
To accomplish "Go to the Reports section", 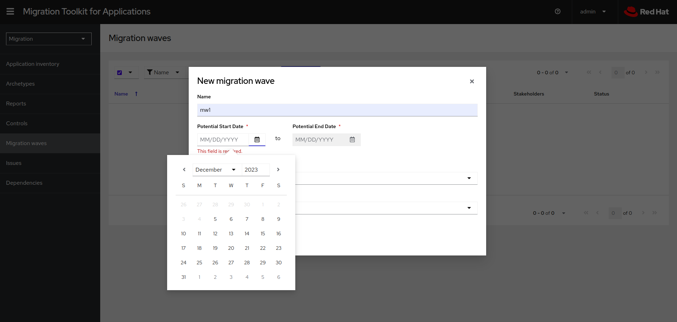I will (16, 104).
